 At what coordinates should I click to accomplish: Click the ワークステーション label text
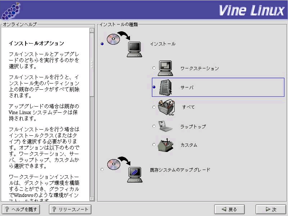(x=200, y=68)
